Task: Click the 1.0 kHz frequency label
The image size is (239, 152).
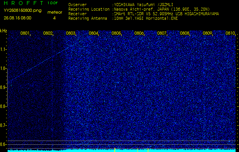Action: 3,69
